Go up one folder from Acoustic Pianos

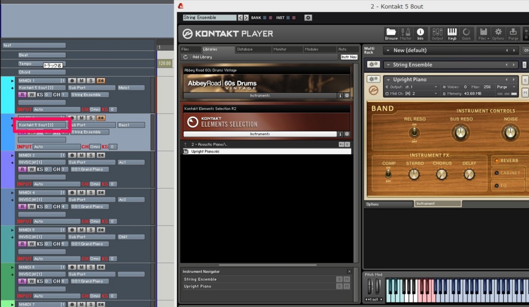[185, 144]
